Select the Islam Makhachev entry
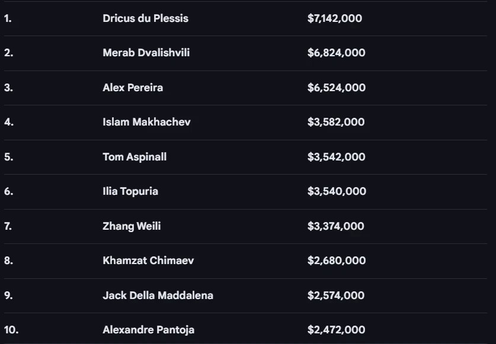Viewport: 496px width, 344px height. [x=146, y=122]
